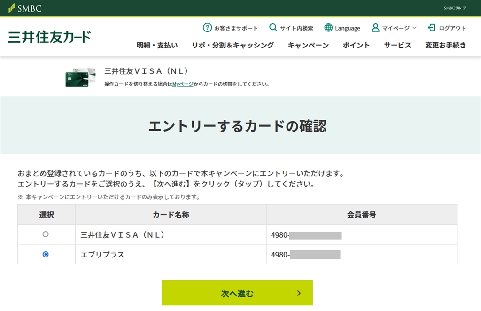This screenshot has height=311, width=481.
Task: Follow the Myページ link for card switching
Action: click(x=183, y=84)
